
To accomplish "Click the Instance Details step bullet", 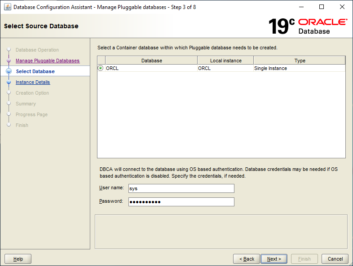I will 9,82.
